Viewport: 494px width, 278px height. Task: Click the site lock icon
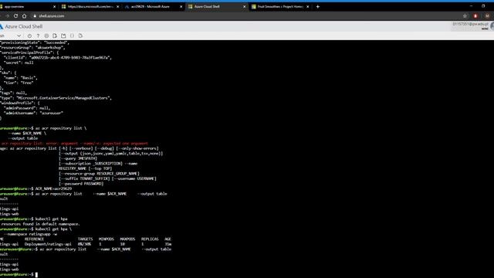35,15
